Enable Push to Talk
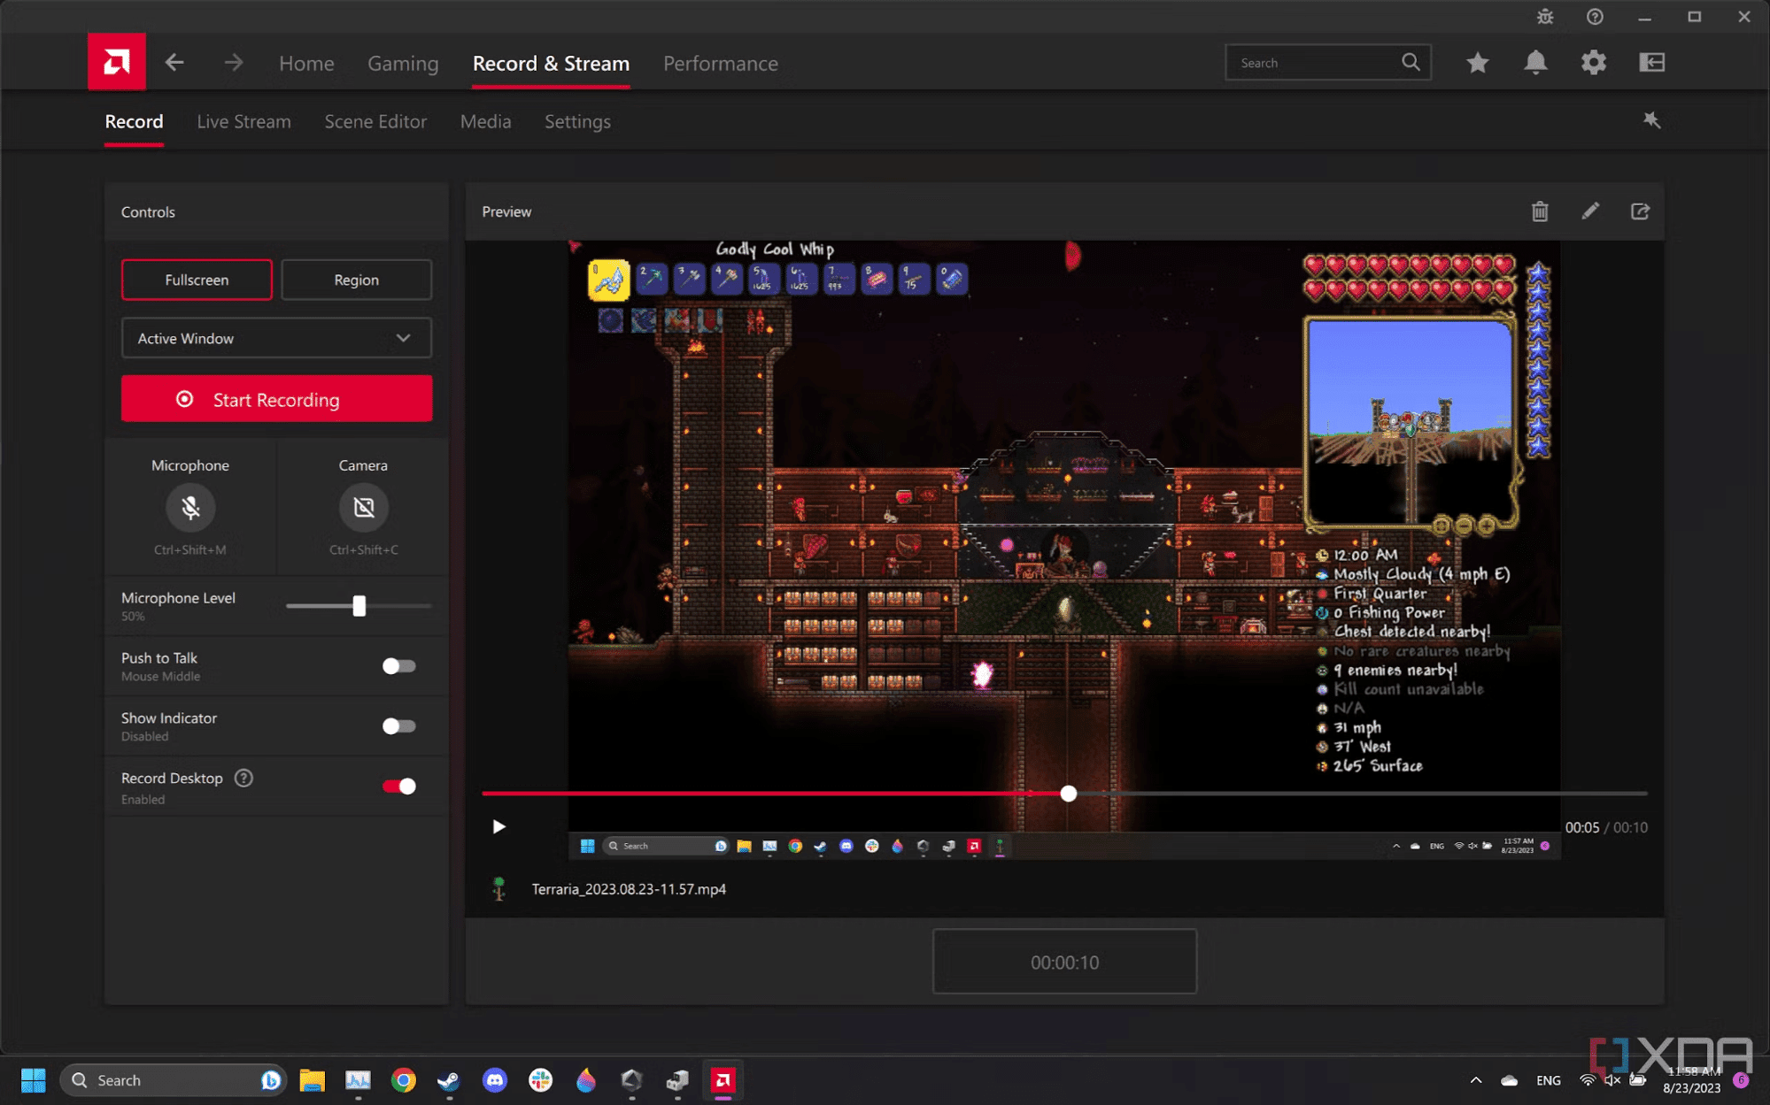1770x1105 pixels. [x=398, y=666]
